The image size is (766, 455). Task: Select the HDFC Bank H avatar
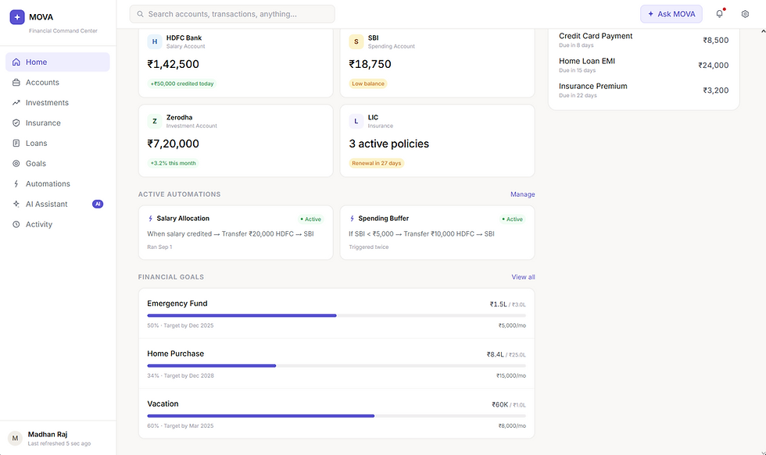[x=155, y=41]
